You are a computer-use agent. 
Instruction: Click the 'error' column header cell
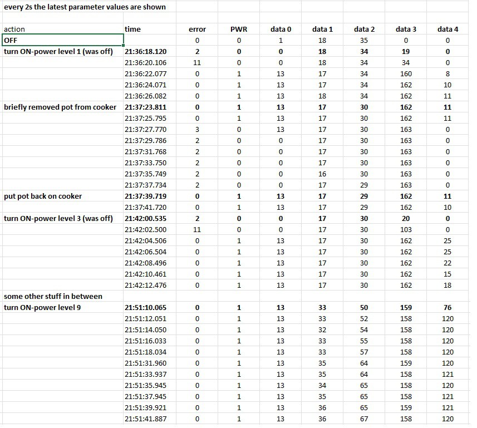pyautogui.click(x=197, y=29)
